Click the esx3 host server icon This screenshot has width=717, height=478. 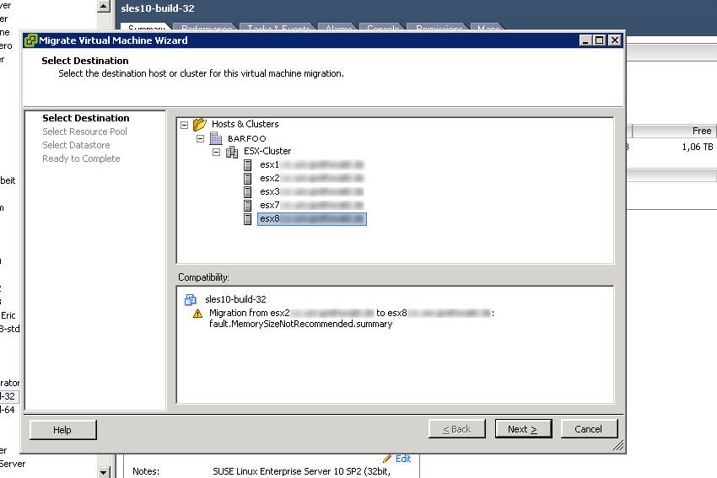pos(248,192)
